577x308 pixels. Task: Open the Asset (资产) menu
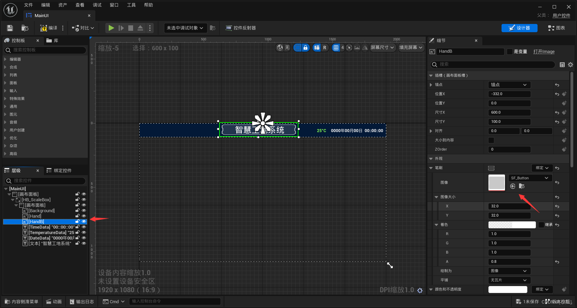point(63,5)
